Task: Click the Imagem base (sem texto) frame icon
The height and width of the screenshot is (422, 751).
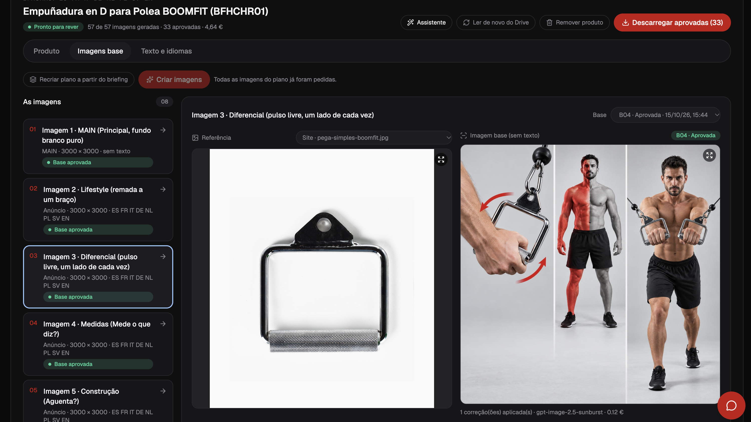Action: click(464, 135)
